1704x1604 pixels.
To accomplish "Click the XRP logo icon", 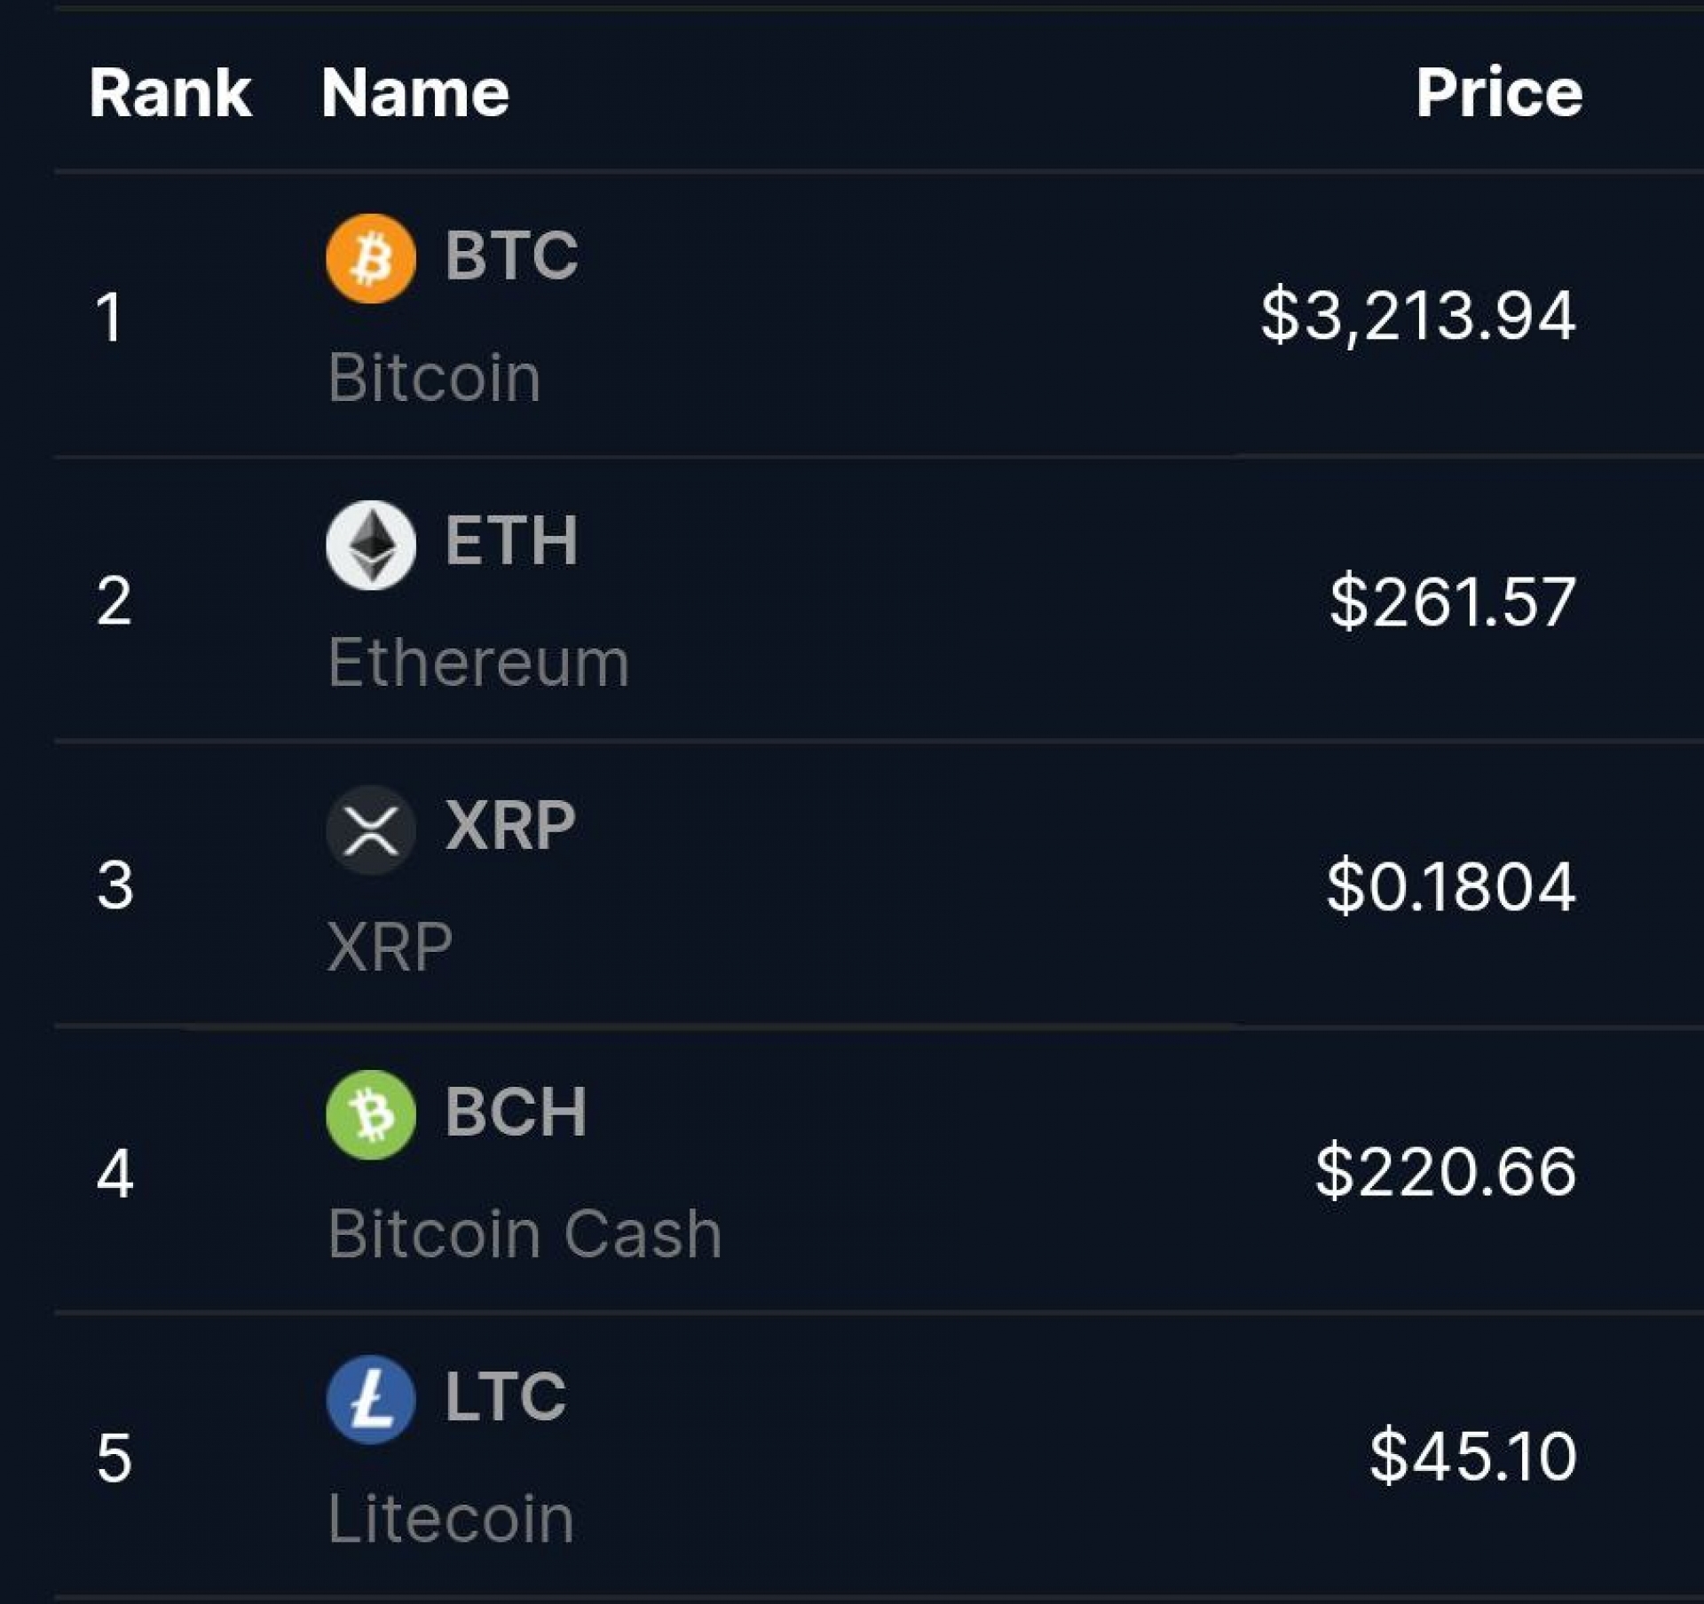I will (371, 830).
